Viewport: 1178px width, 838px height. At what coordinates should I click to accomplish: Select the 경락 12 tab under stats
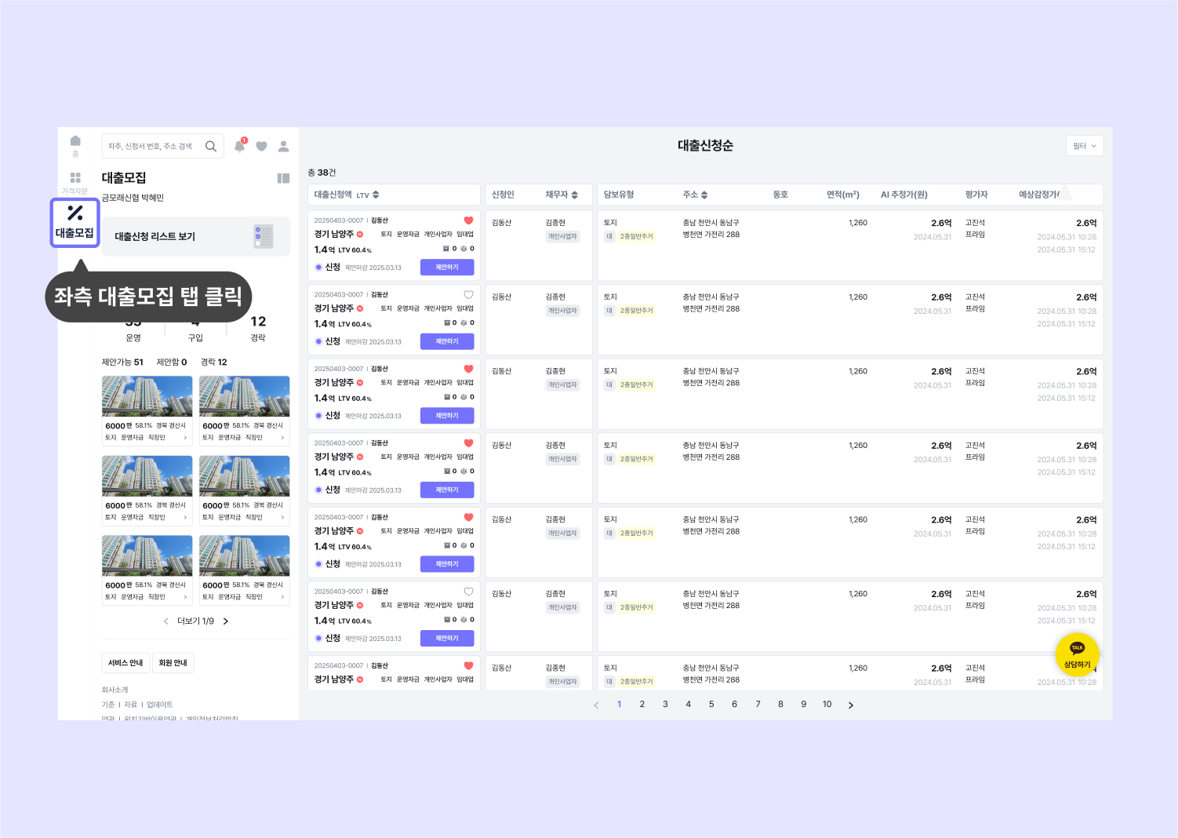pos(213,363)
